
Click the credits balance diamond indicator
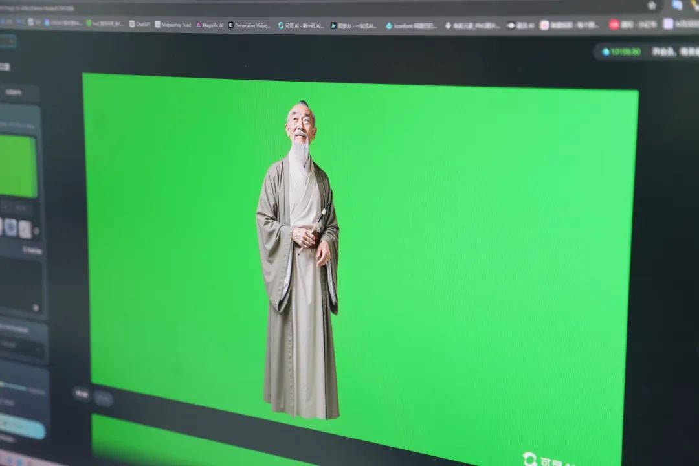pyautogui.click(x=621, y=52)
